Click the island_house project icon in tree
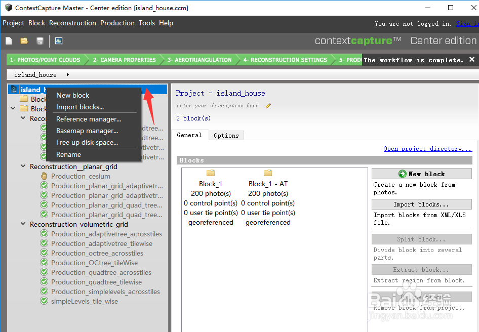 [x=14, y=89]
